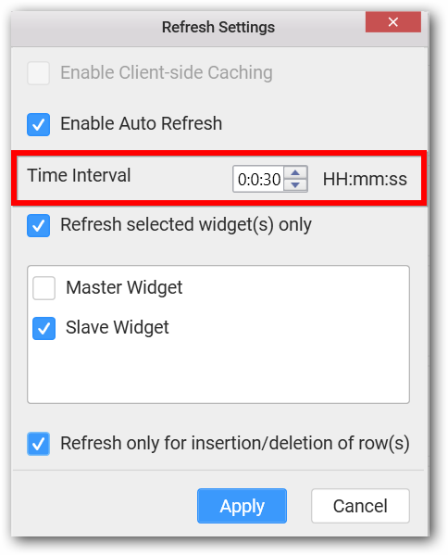Image resolution: width=448 pixels, height=555 pixels.
Task: Select the Slave Widget label text
Action: click(117, 327)
